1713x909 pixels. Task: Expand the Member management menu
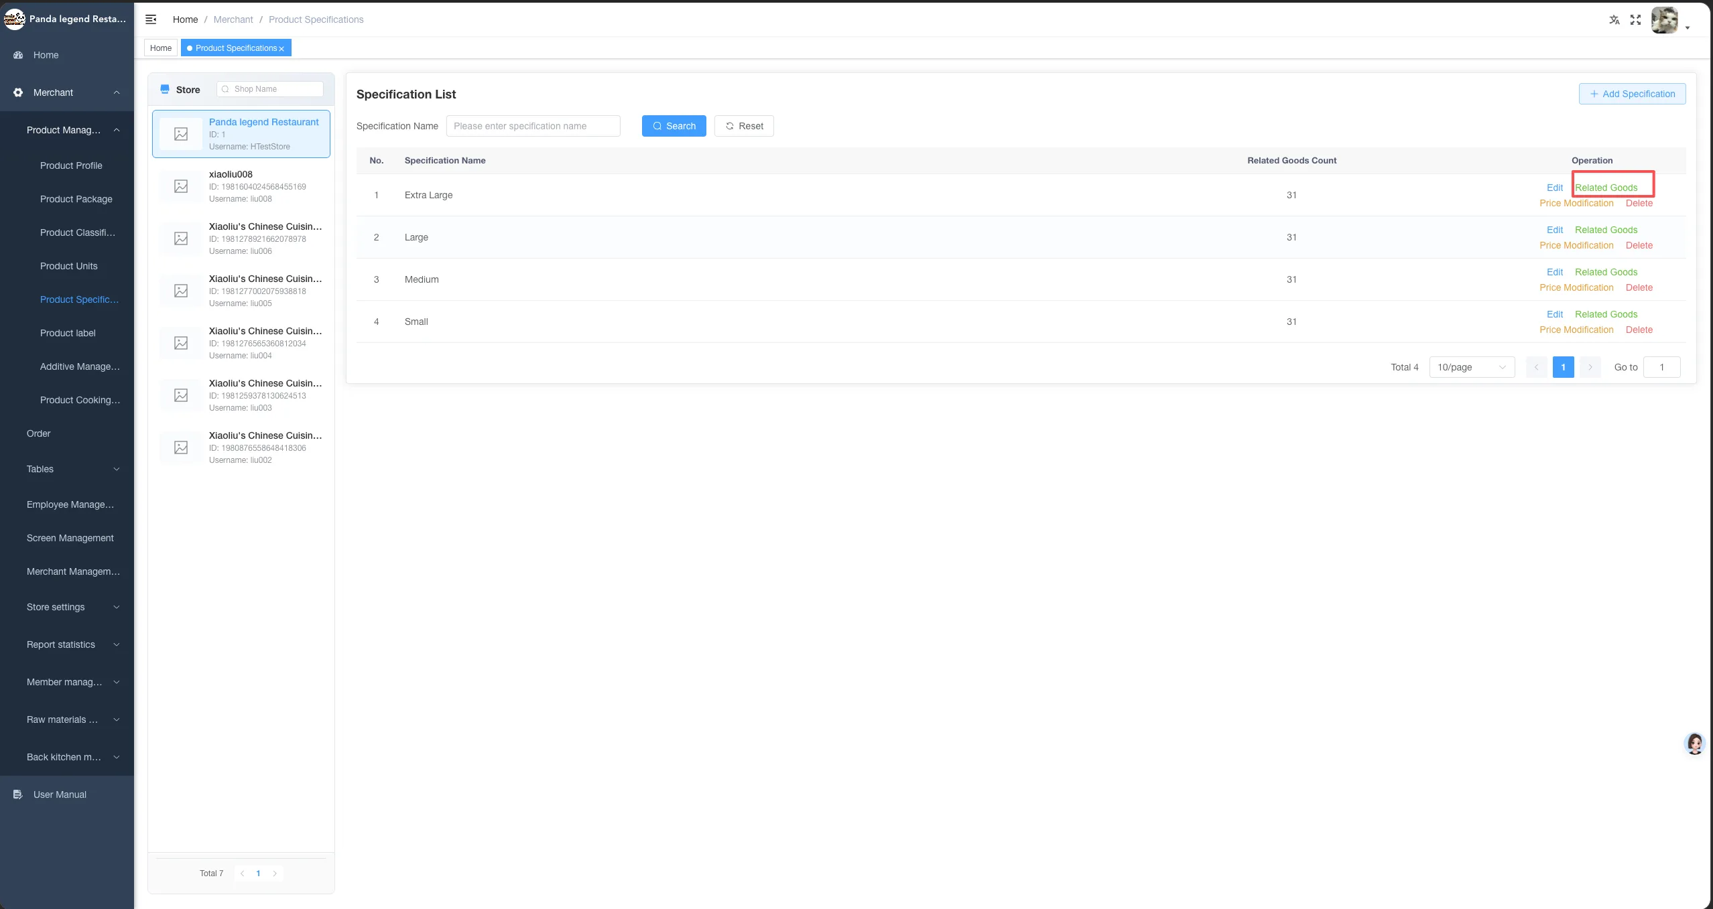click(x=117, y=682)
